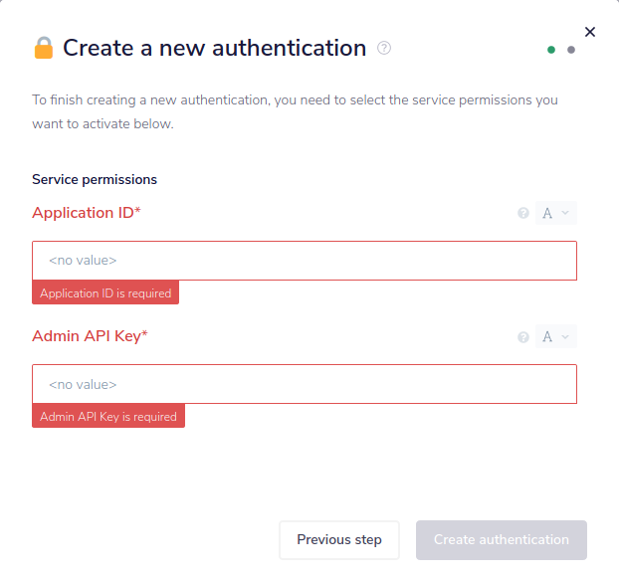Click the orange lock icon beside the title
Viewport: 619px width, 579px height.
click(44, 48)
